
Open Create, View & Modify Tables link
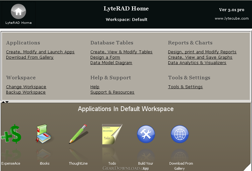pos(121,52)
